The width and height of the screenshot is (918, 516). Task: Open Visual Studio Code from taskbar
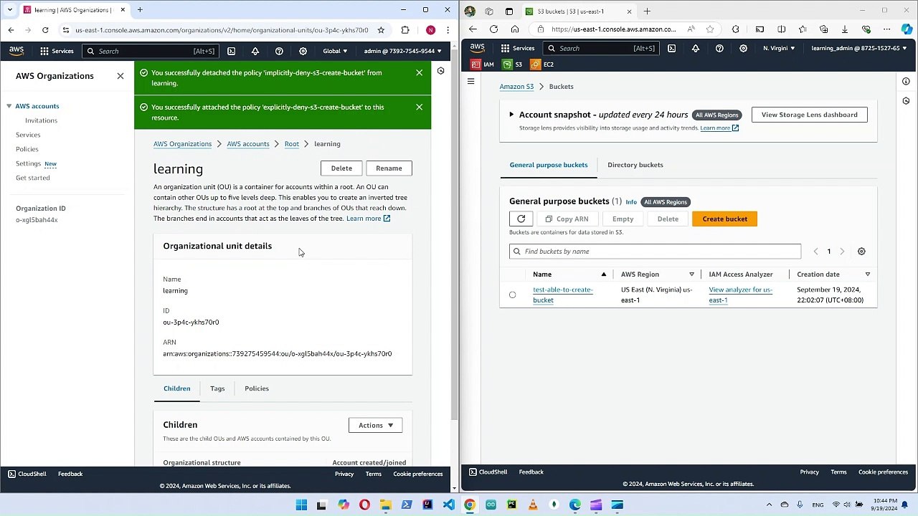tap(448, 505)
